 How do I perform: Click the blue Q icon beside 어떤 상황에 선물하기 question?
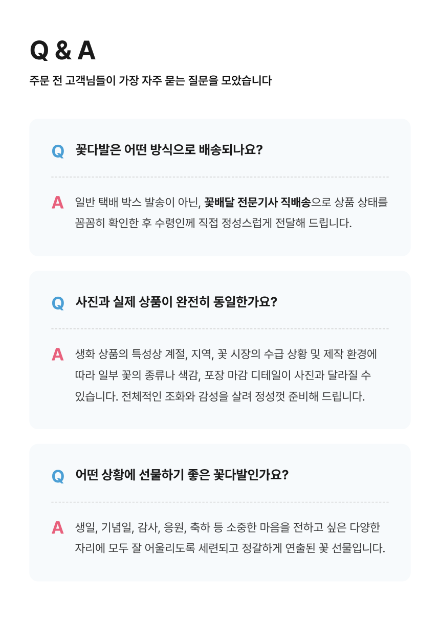pyautogui.click(x=58, y=476)
